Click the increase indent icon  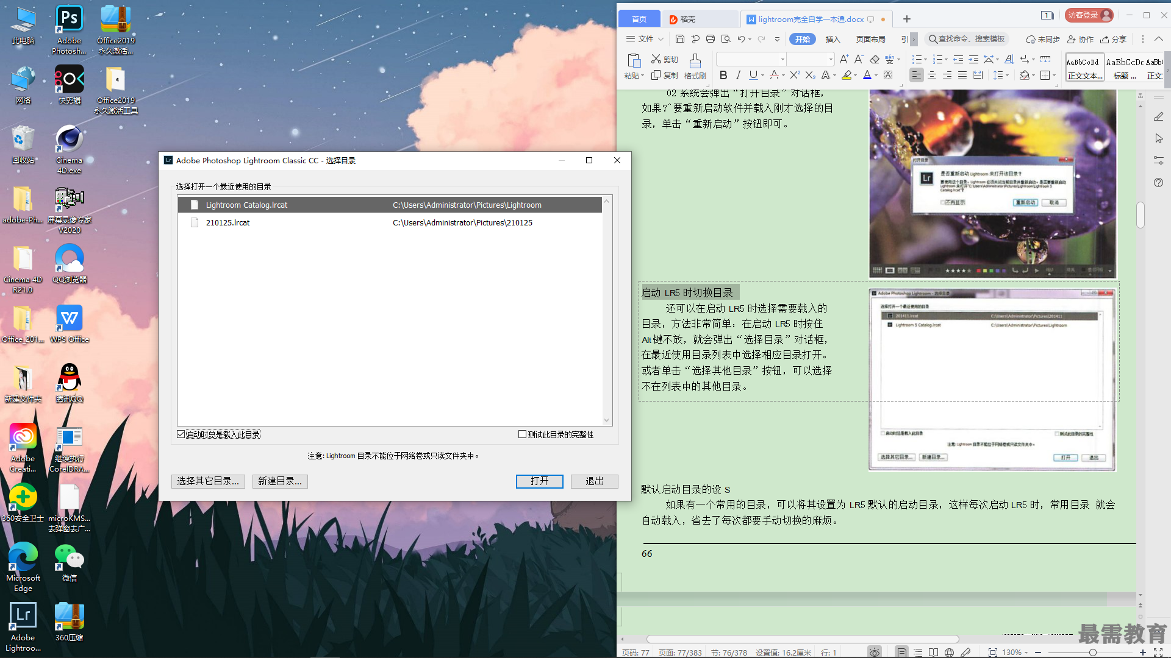pyautogui.click(x=973, y=59)
